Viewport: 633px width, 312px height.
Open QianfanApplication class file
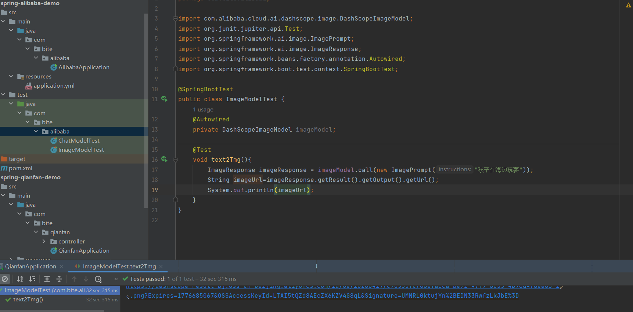tap(84, 251)
